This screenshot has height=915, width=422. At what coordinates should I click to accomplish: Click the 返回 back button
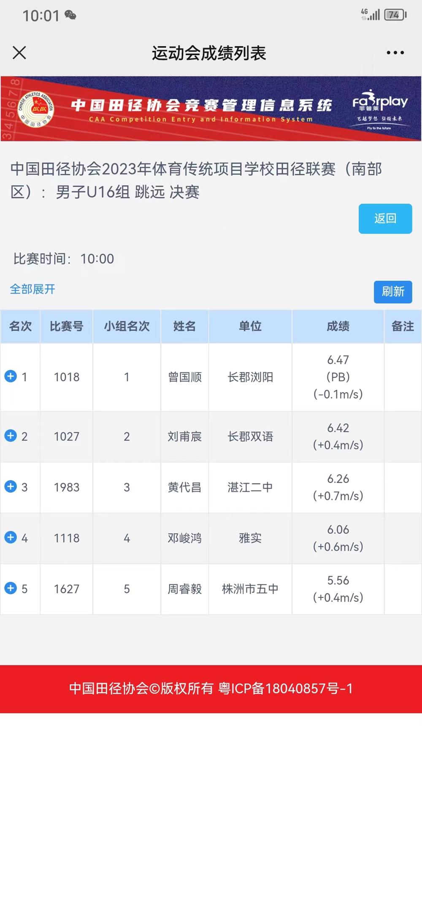[x=385, y=218]
